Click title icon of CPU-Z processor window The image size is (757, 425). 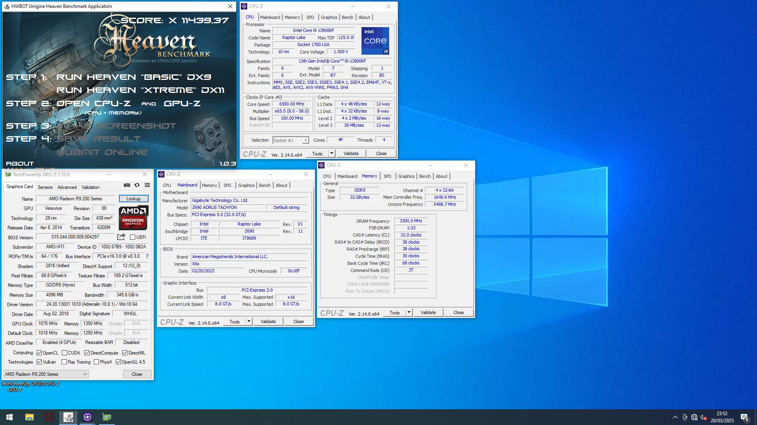tap(244, 6)
